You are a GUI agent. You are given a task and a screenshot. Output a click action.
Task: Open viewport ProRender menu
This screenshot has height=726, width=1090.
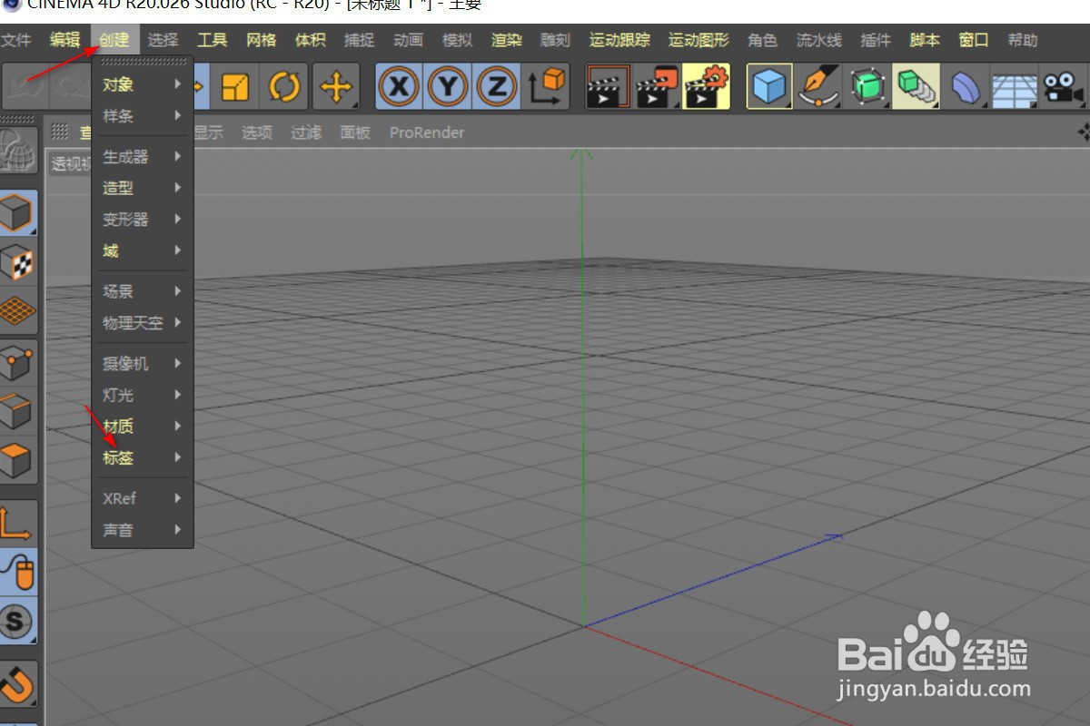tap(427, 132)
